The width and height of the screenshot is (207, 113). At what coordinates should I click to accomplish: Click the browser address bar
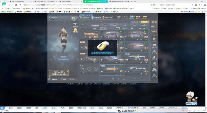click(x=85, y=5)
